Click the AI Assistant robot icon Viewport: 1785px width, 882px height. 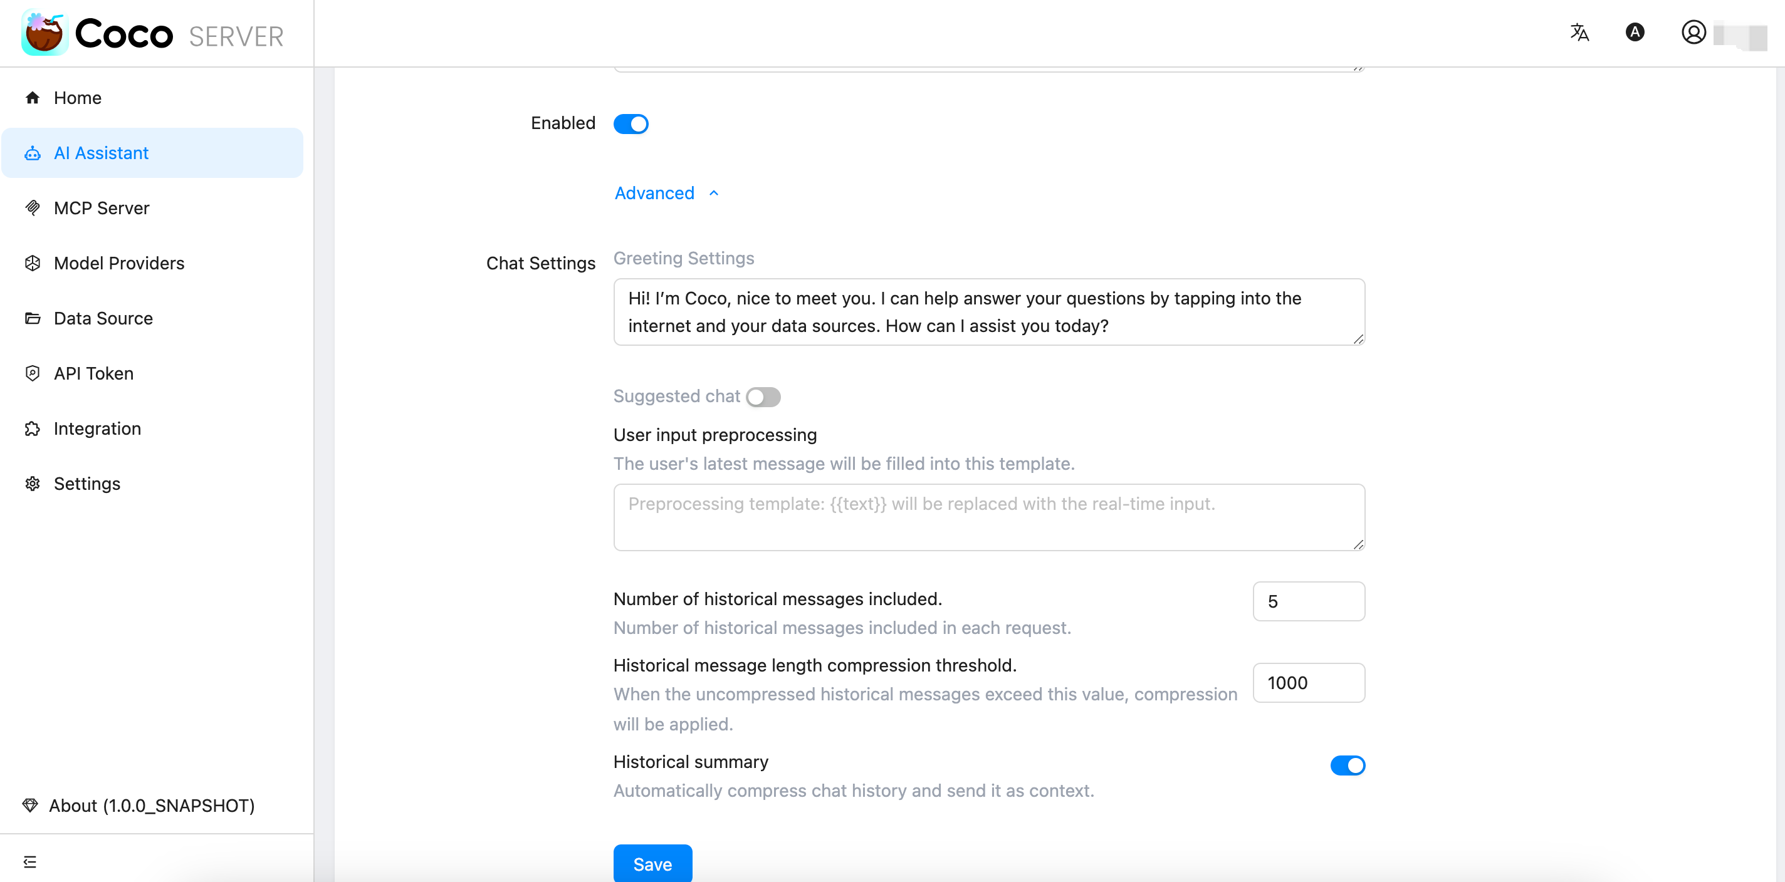point(33,153)
